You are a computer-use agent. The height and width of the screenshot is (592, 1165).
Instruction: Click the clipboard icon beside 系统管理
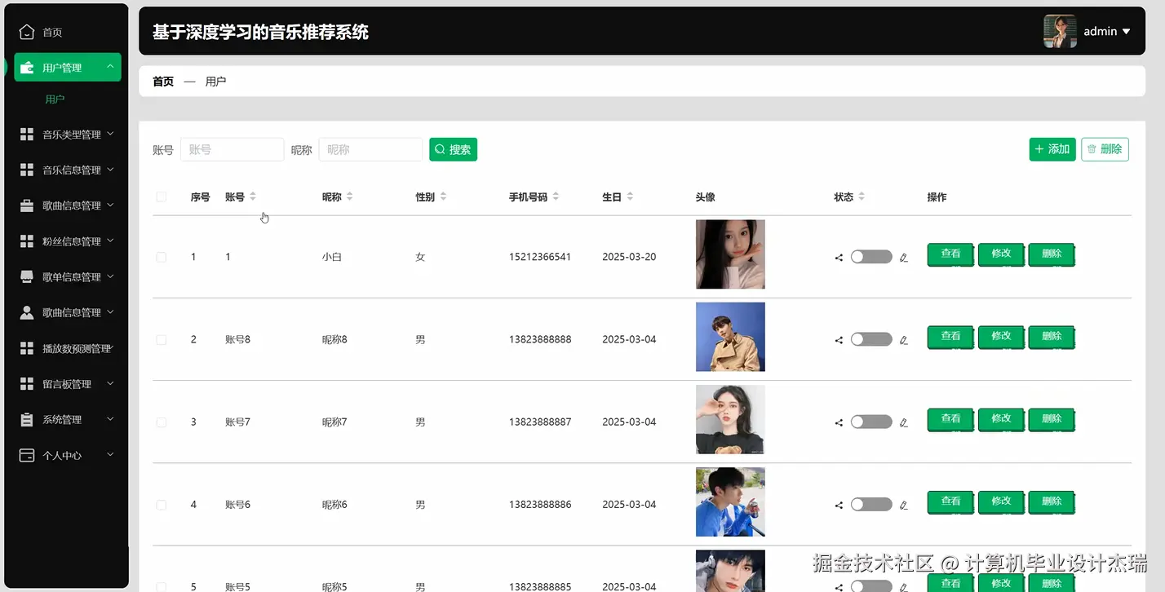(x=27, y=419)
